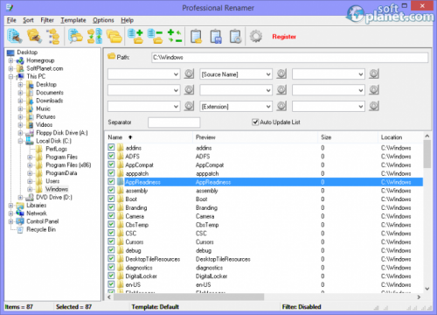The width and height of the screenshot is (437, 315).
Task: Collapse the Local Disk (C:) node
Action: [x=20, y=141]
